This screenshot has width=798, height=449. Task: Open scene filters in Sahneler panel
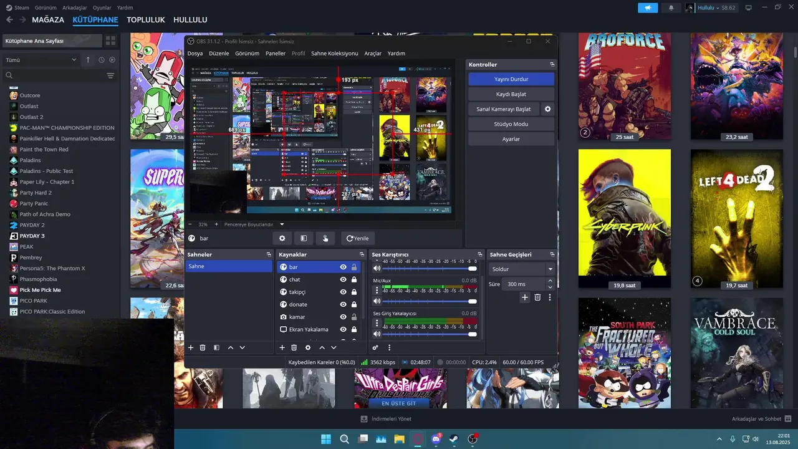point(216,347)
